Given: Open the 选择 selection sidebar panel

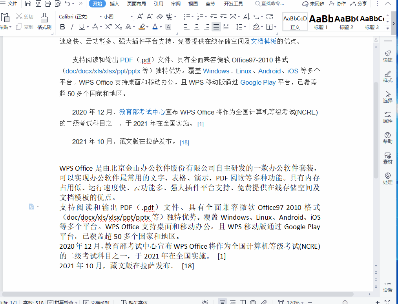Looking at the screenshot, I should coord(387,97).
